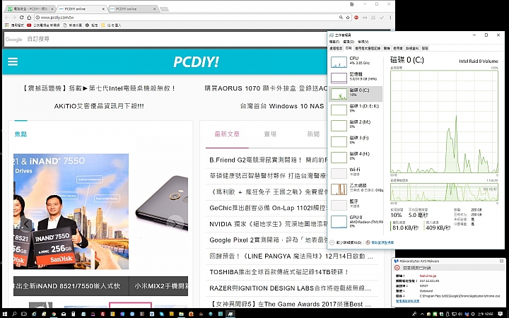This screenshot has width=509, height=318.
Task: Switch to 處理程序 tab in Task Manager
Action: 336,48
